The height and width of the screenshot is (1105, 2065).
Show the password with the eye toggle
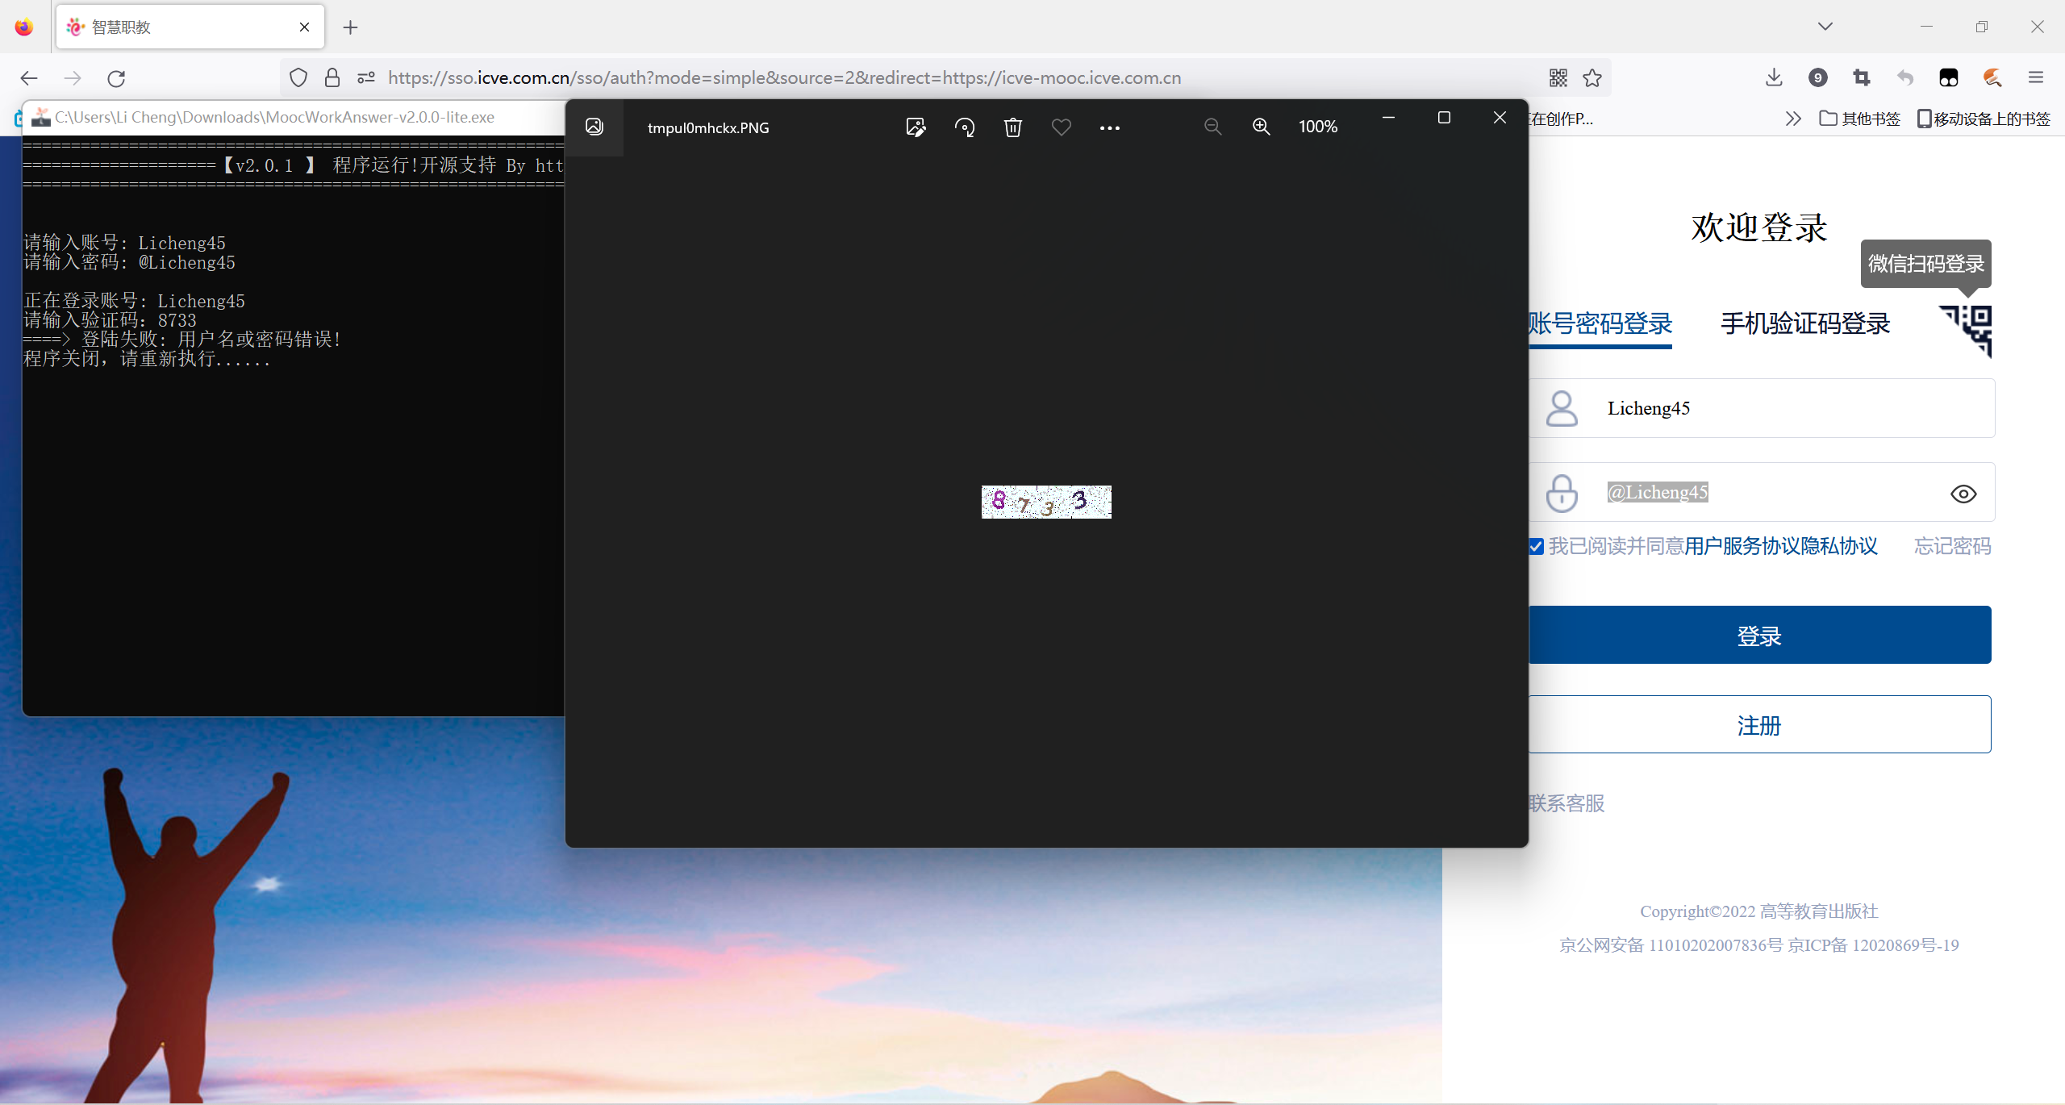(1963, 493)
